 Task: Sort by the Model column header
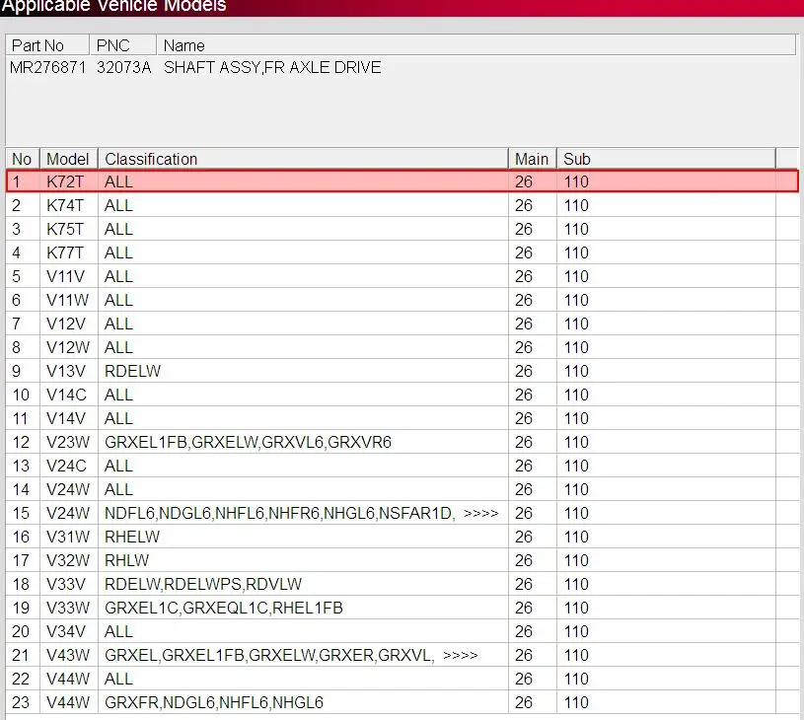pos(68,159)
